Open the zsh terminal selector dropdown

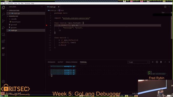point(139,62)
